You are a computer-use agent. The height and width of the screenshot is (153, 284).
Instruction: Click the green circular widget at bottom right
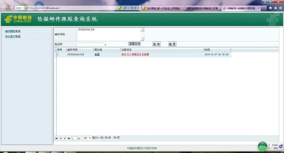262,146
